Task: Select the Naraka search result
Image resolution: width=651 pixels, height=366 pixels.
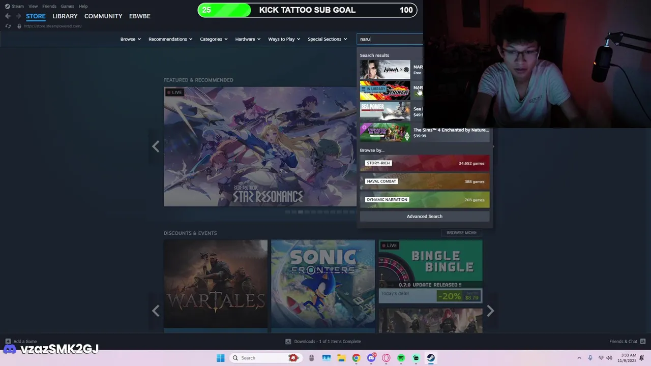Action: click(392, 70)
